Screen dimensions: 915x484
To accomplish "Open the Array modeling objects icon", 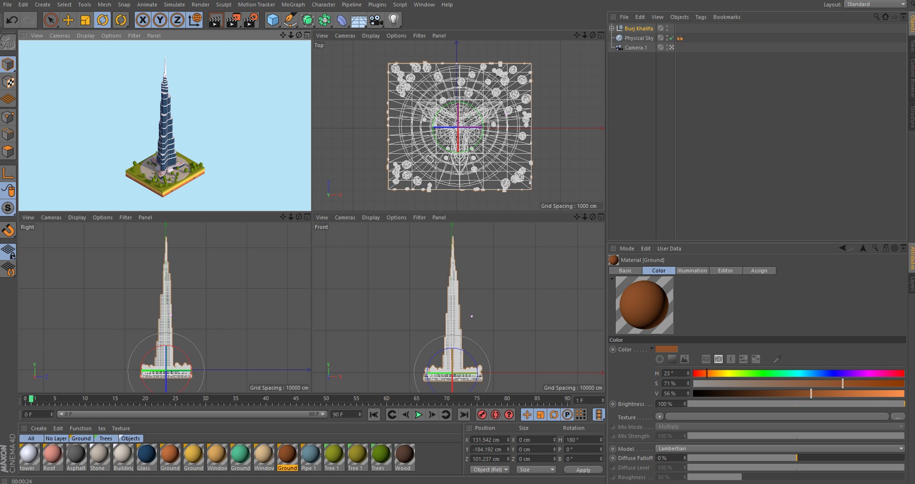I will pos(325,20).
